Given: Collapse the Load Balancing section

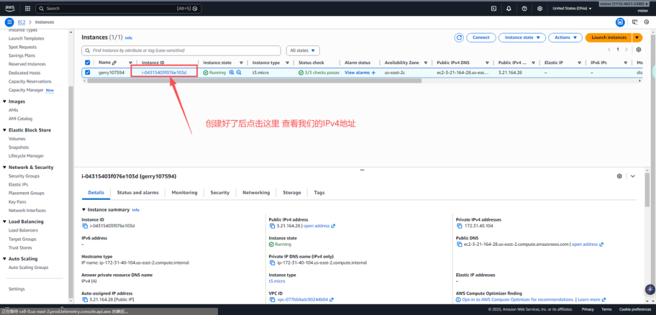Looking at the screenshot, I should click(4, 222).
